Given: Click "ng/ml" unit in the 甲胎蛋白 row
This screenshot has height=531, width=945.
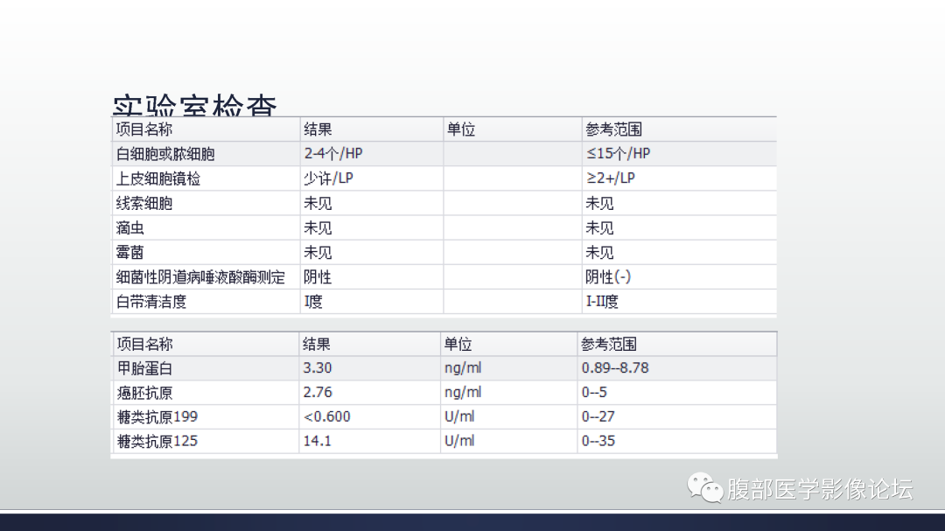Looking at the screenshot, I should [x=463, y=369].
